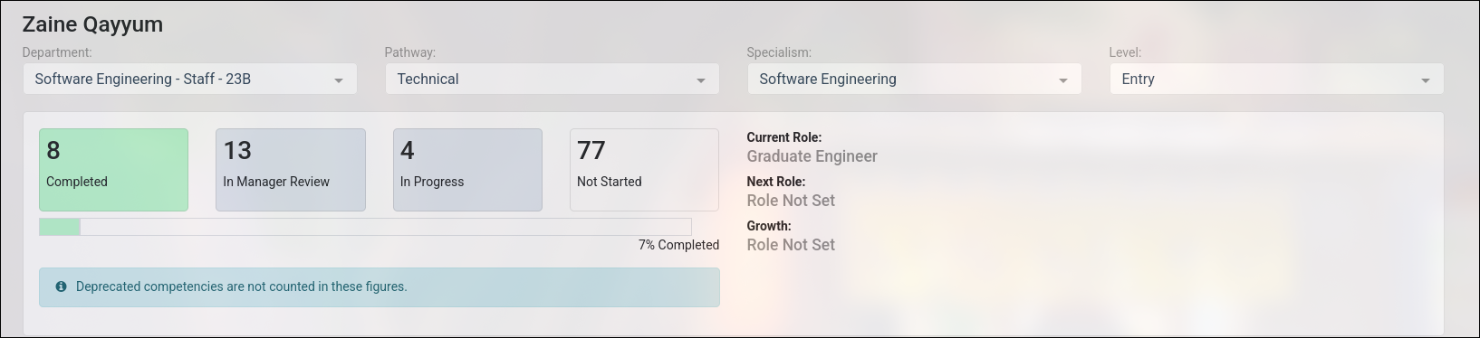Select the 4 In Progress card
1480x338 pixels.
(467, 170)
